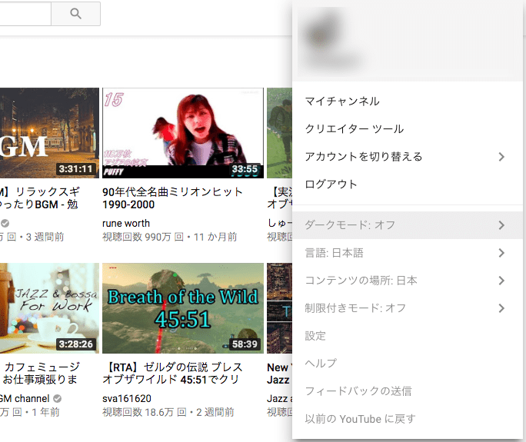Click 視聴回数 990万 回・11 か月前 text
This screenshot has height=442, width=526.
[x=170, y=237]
